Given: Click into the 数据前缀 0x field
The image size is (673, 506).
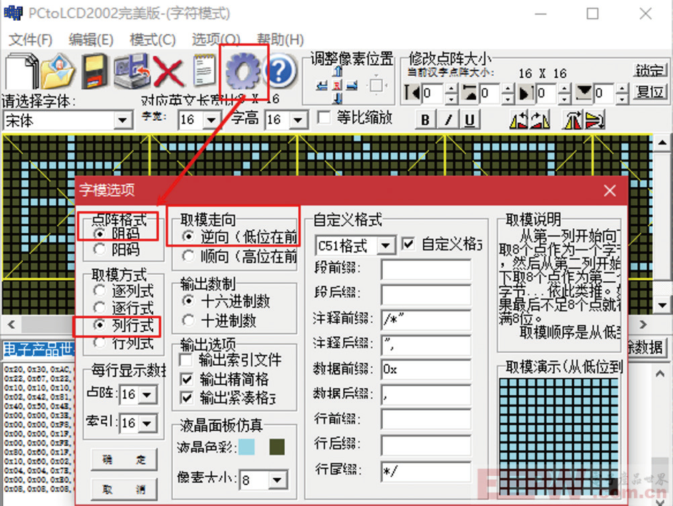Looking at the screenshot, I should [425, 369].
